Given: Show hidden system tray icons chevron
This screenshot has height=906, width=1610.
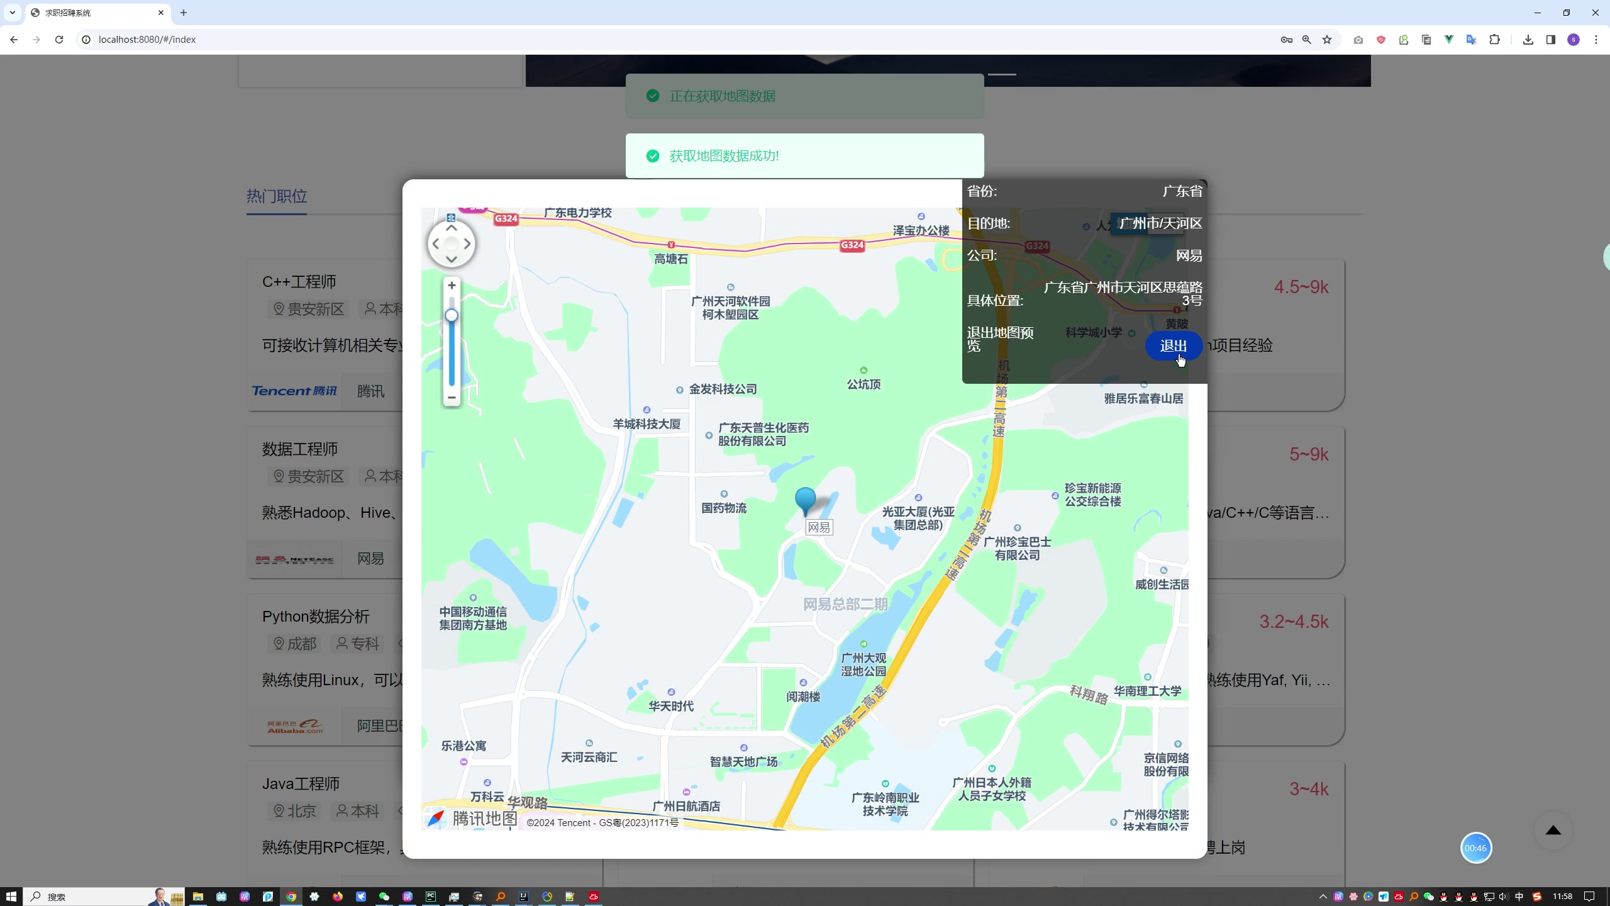Looking at the screenshot, I should 1323,897.
